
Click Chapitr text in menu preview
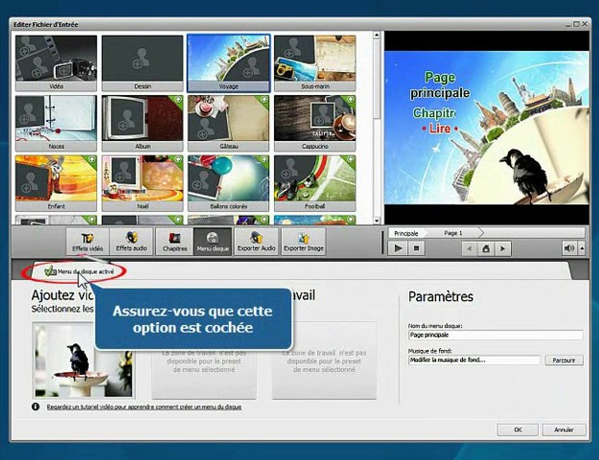434,113
